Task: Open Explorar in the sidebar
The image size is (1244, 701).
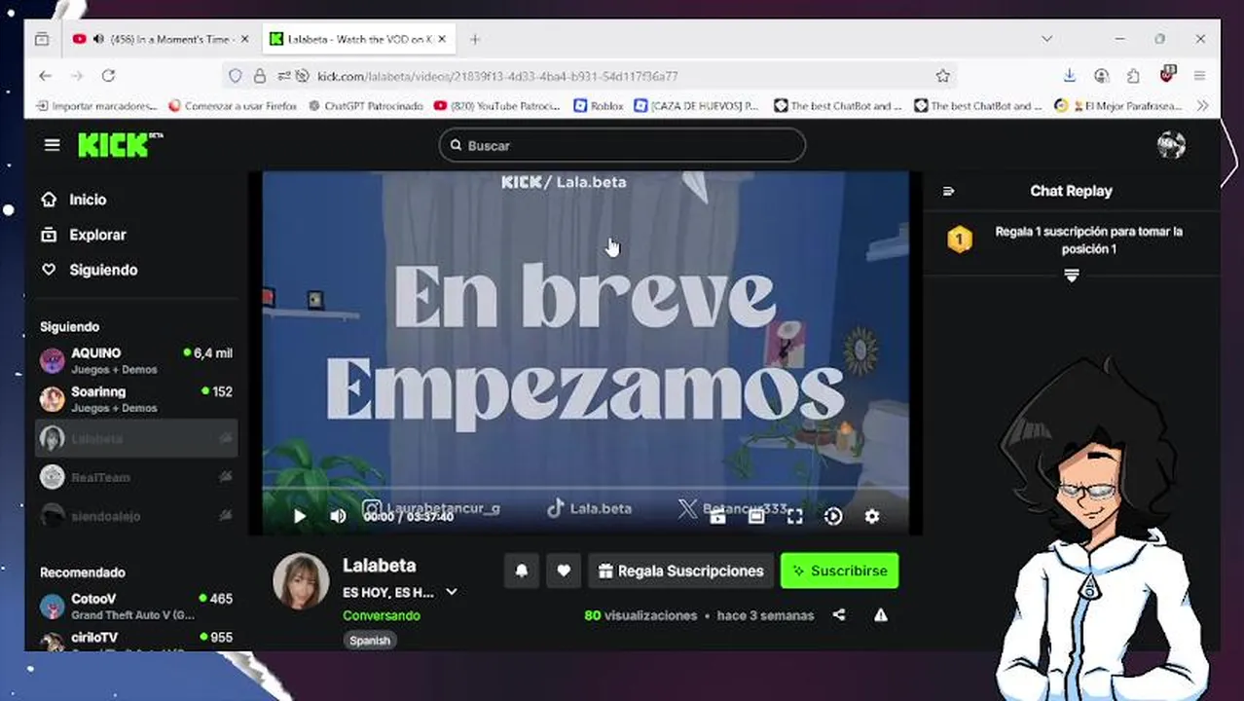Action: (84, 235)
